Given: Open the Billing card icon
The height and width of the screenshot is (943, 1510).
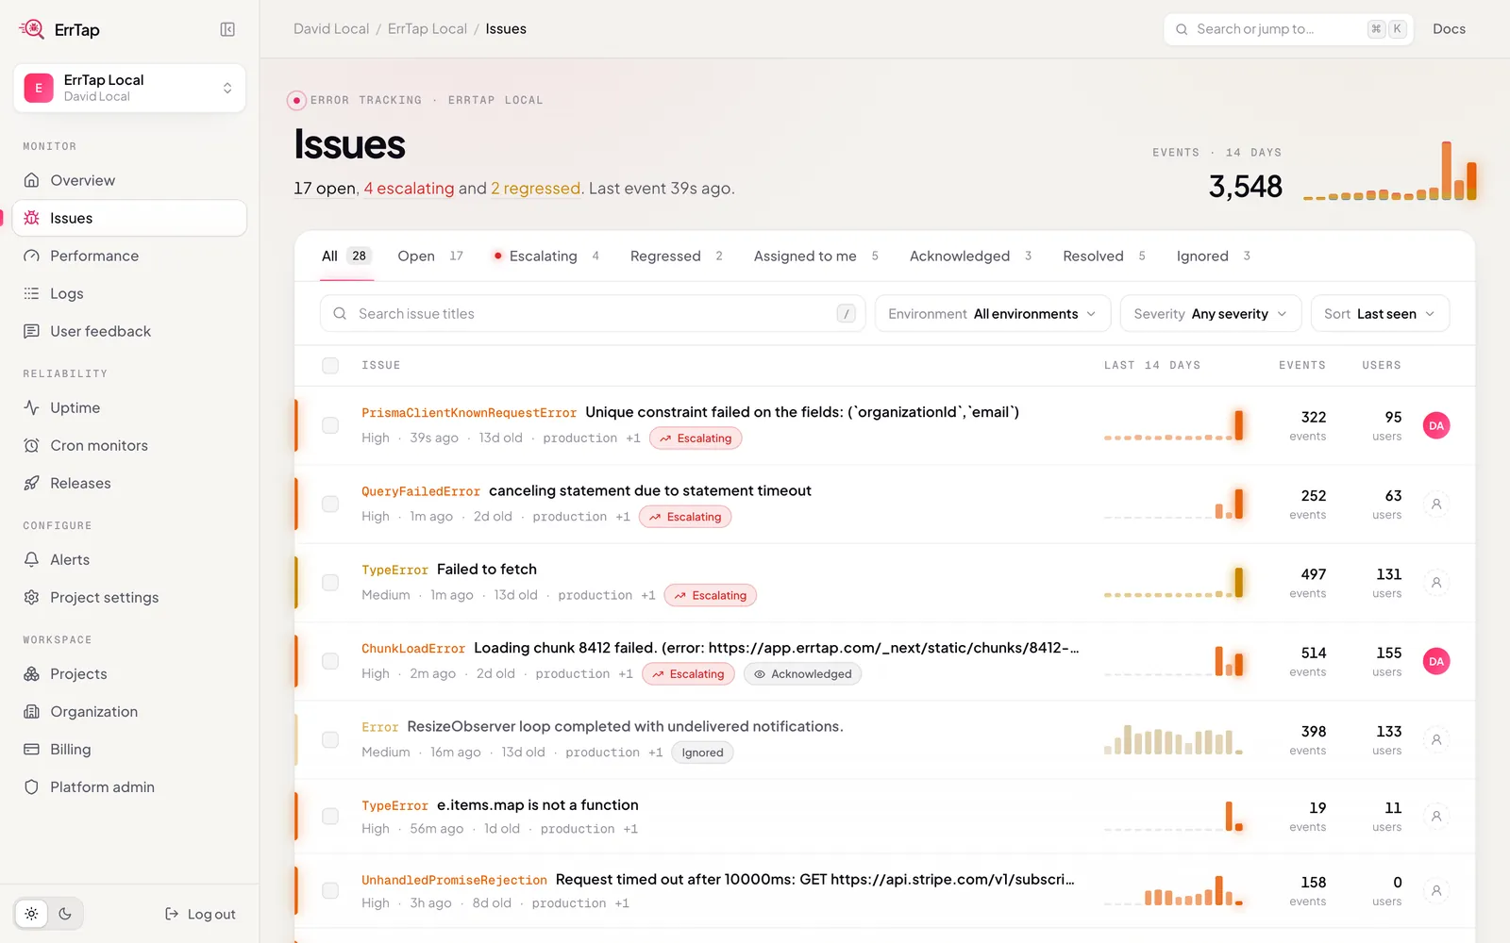Looking at the screenshot, I should click(x=31, y=749).
